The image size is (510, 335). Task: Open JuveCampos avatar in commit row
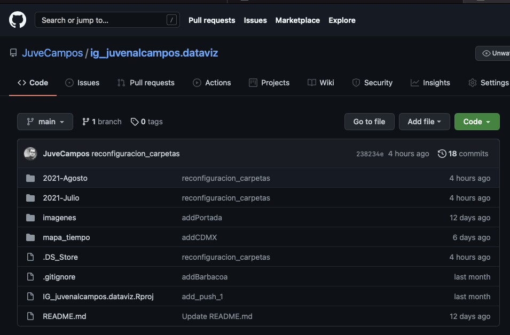tap(30, 154)
